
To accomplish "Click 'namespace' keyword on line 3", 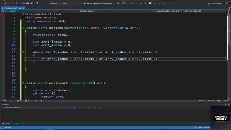I will pyautogui.click(x=46, y=21).
